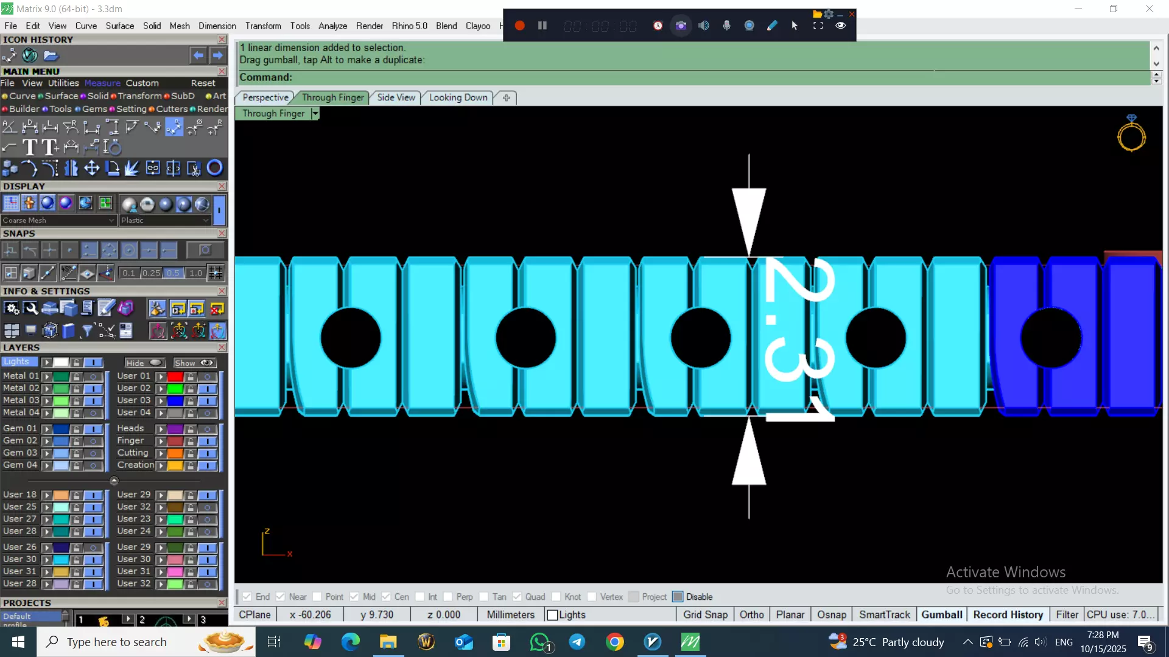Screen dimensions: 1169x657
Task: Open settings gears icon in Info & Settings
Action: [12, 308]
